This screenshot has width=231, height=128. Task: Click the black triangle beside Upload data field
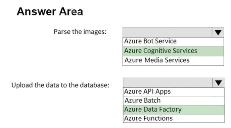pyautogui.click(x=219, y=83)
